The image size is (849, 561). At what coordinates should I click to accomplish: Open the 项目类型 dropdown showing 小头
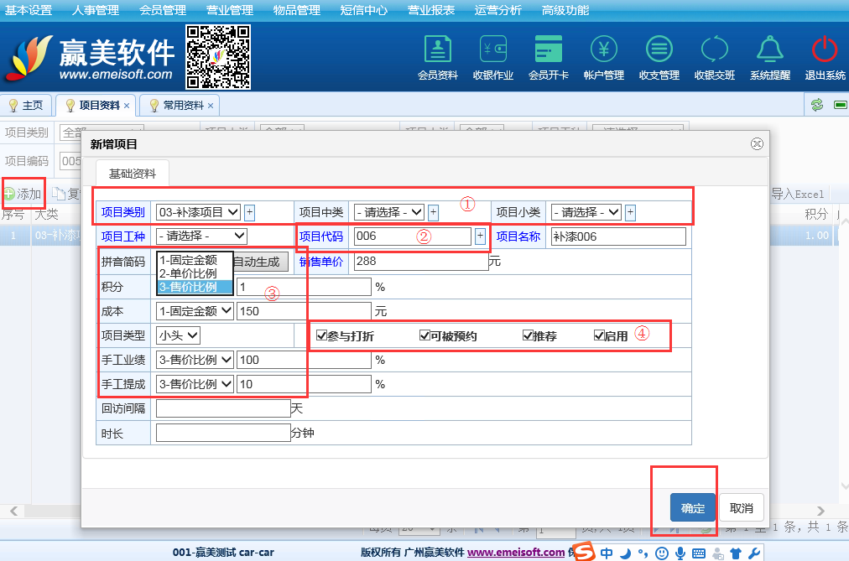[178, 335]
